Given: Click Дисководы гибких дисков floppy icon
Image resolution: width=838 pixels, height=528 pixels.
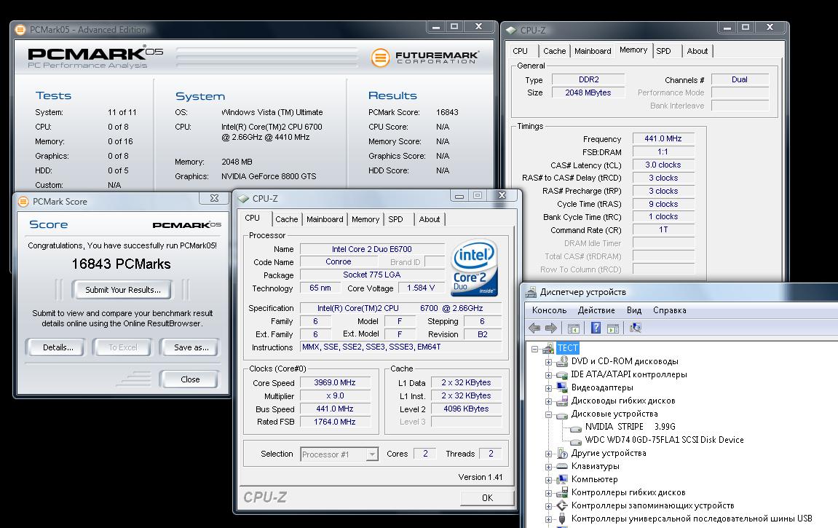Looking at the screenshot, I should coord(561,401).
